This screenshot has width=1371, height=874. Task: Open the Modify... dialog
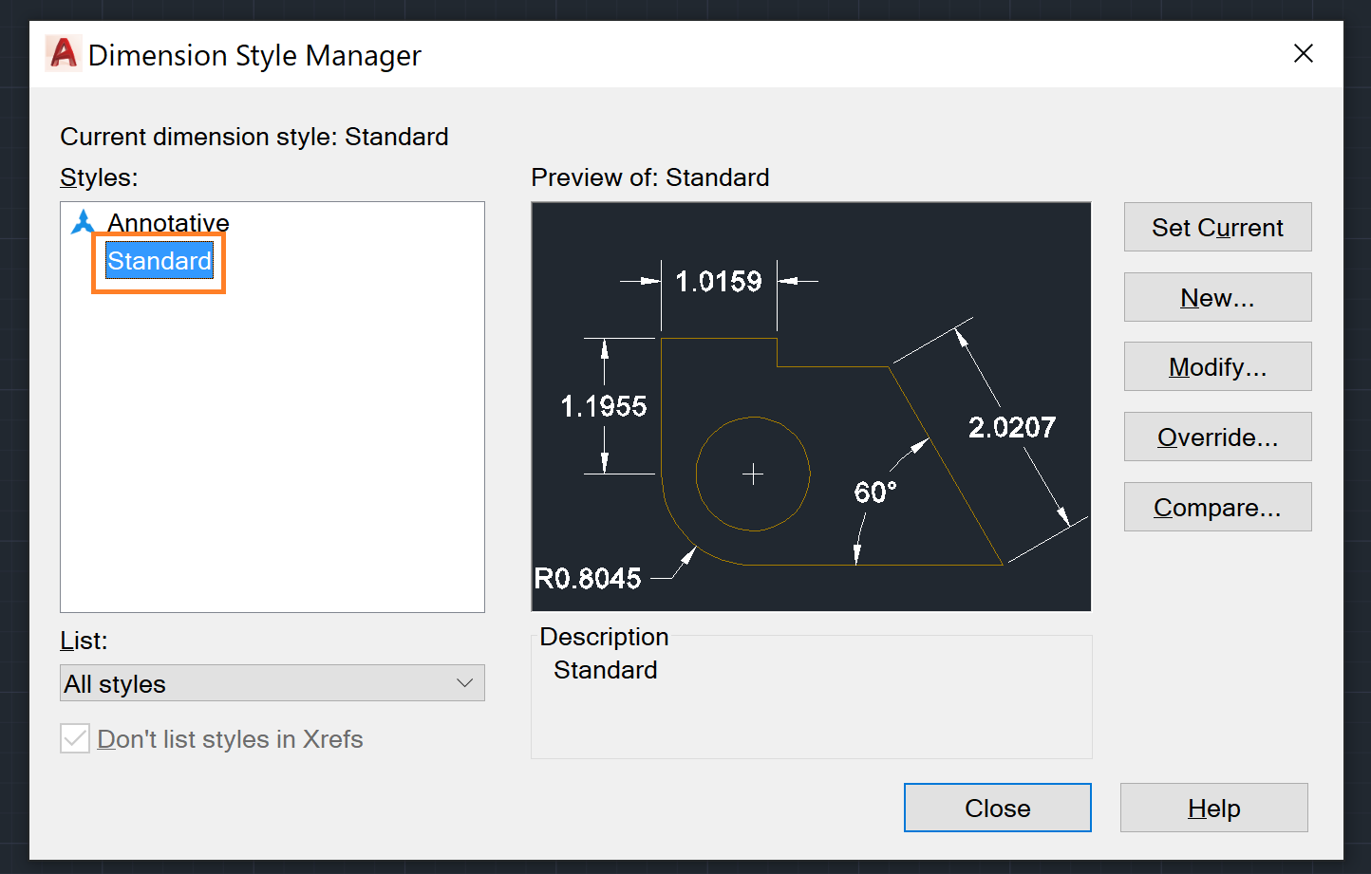pos(1217,366)
